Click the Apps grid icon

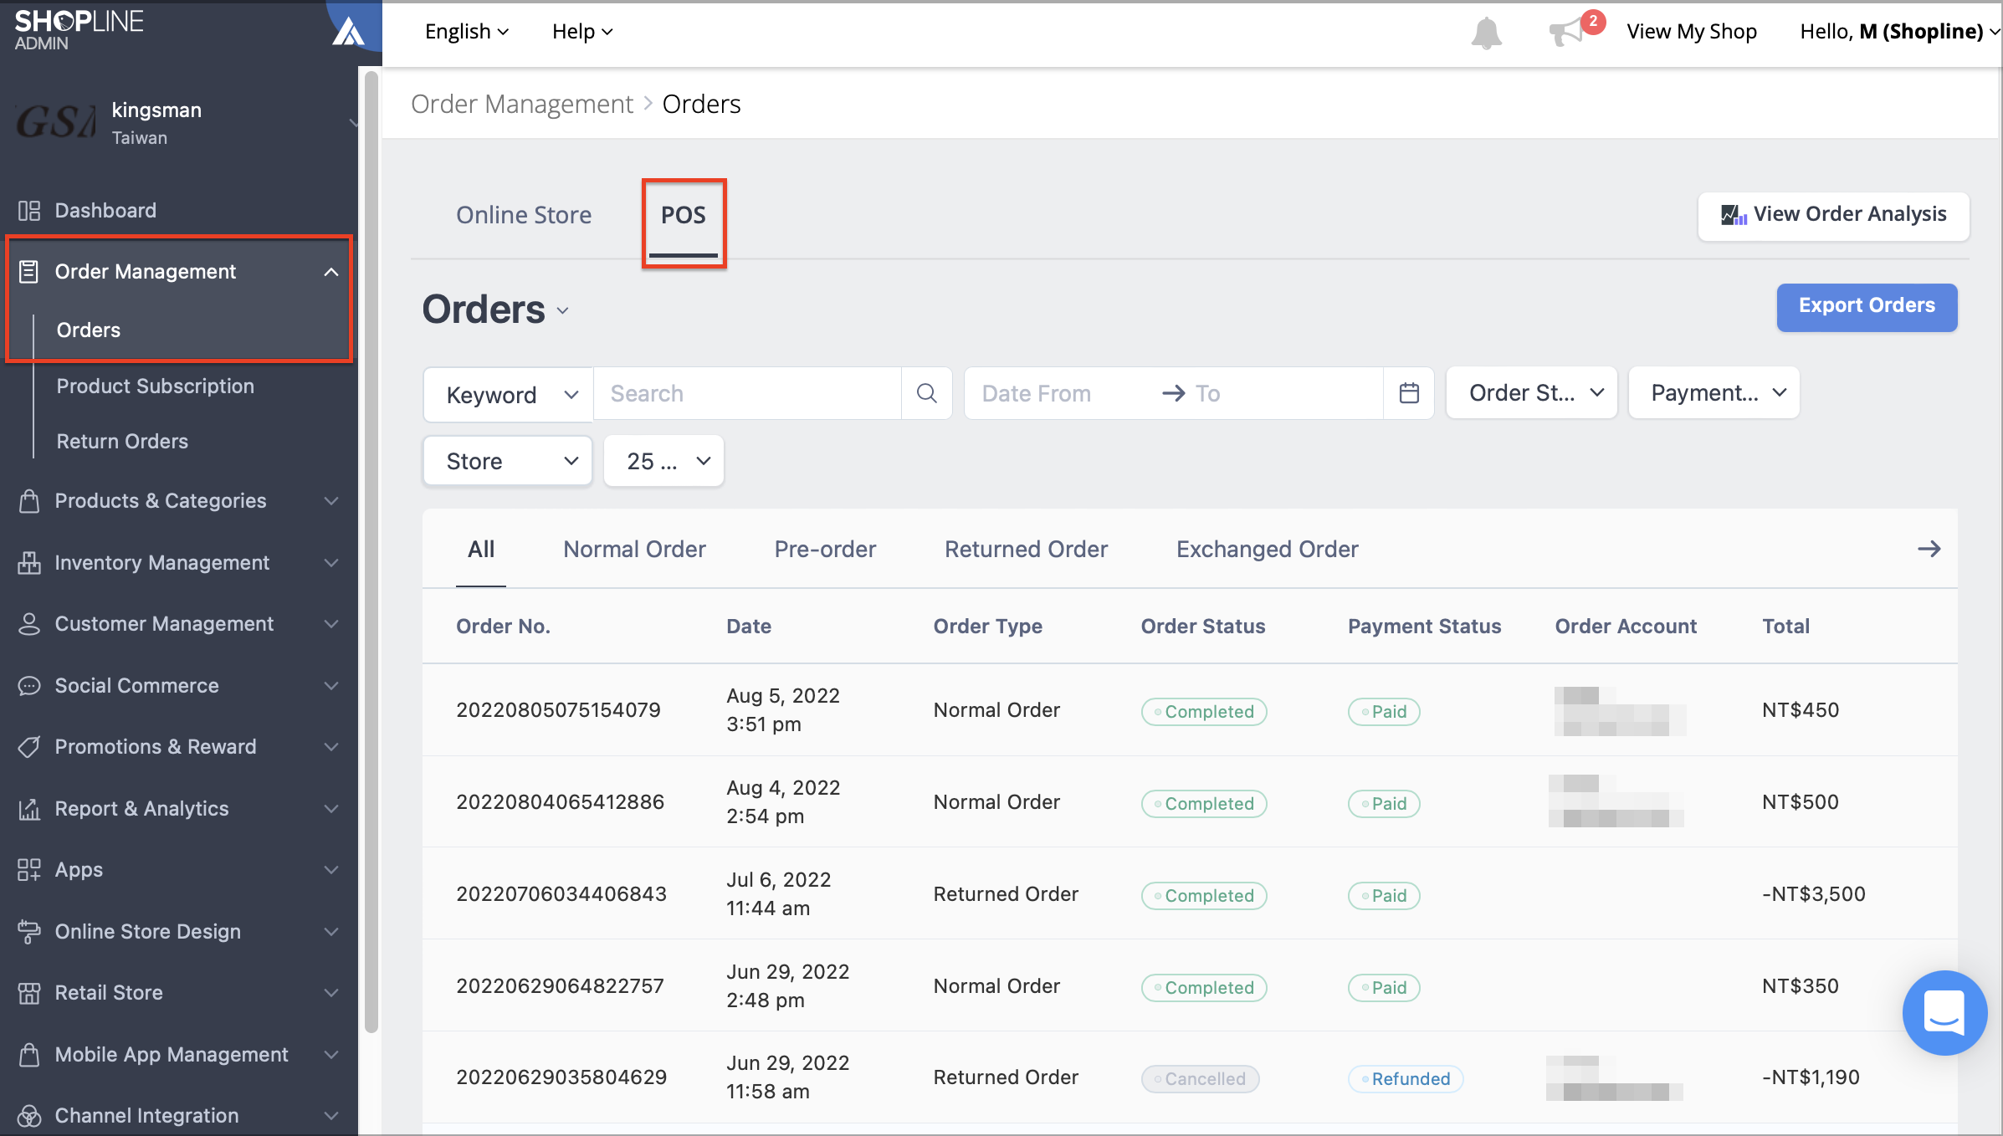coord(29,870)
